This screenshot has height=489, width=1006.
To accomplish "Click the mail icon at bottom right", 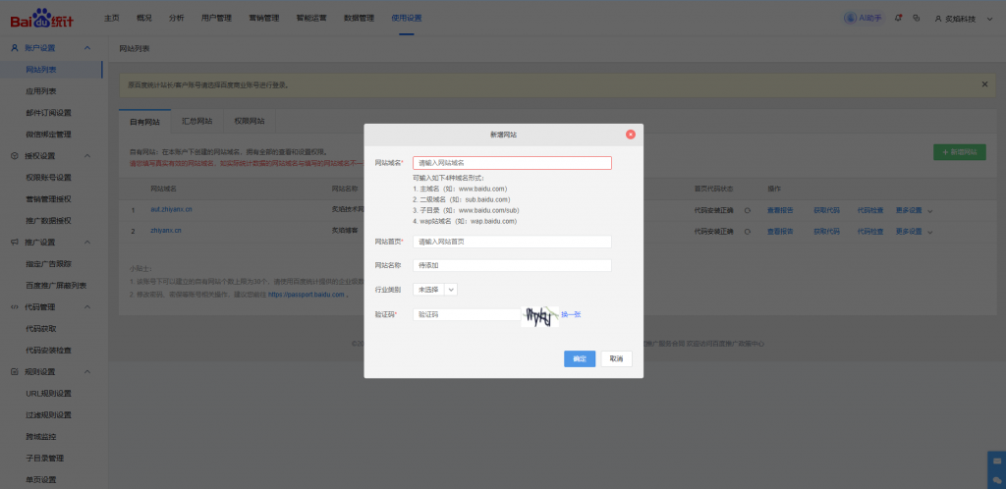I will tap(997, 459).
